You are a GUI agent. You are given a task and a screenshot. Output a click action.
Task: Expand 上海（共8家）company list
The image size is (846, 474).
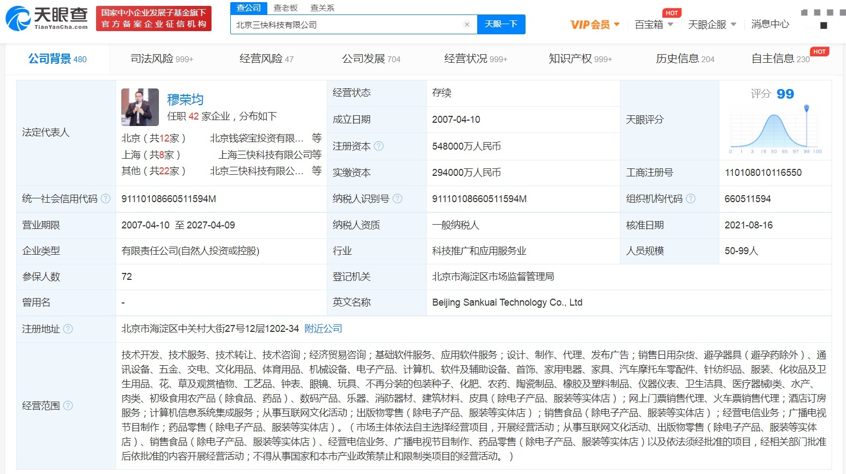coord(151,155)
